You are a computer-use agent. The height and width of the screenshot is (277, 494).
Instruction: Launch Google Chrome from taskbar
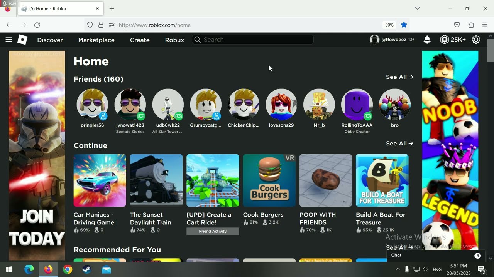(x=68, y=269)
